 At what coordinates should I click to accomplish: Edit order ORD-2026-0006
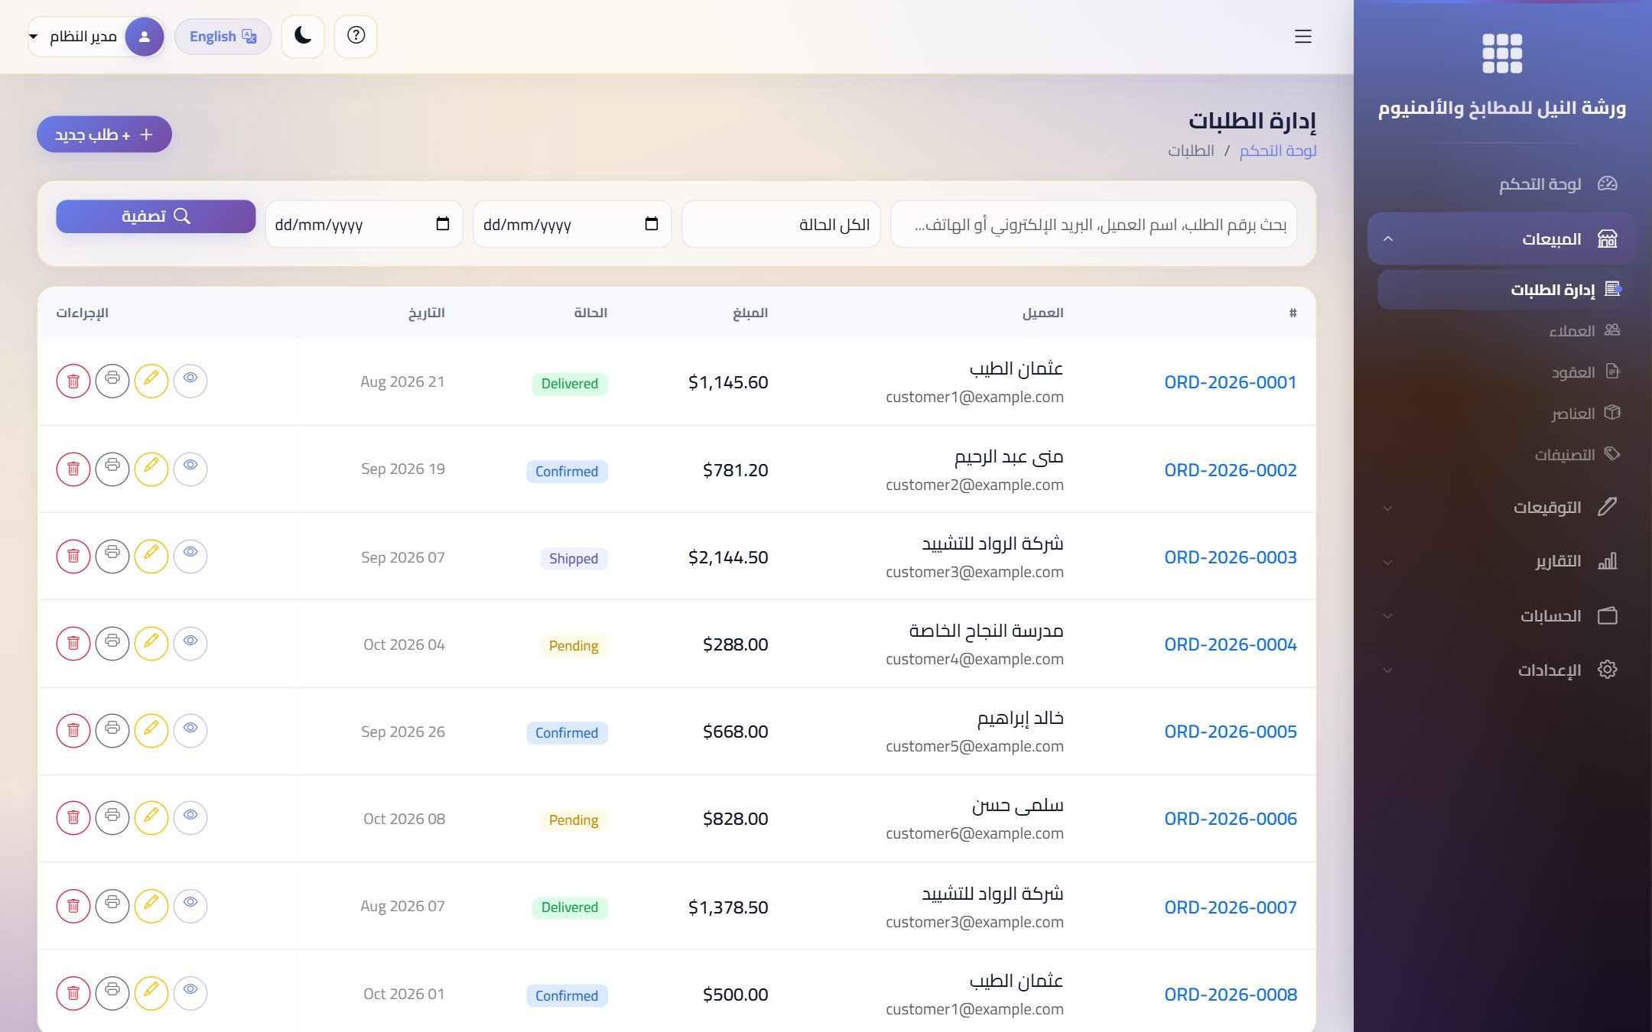coord(151,817)
